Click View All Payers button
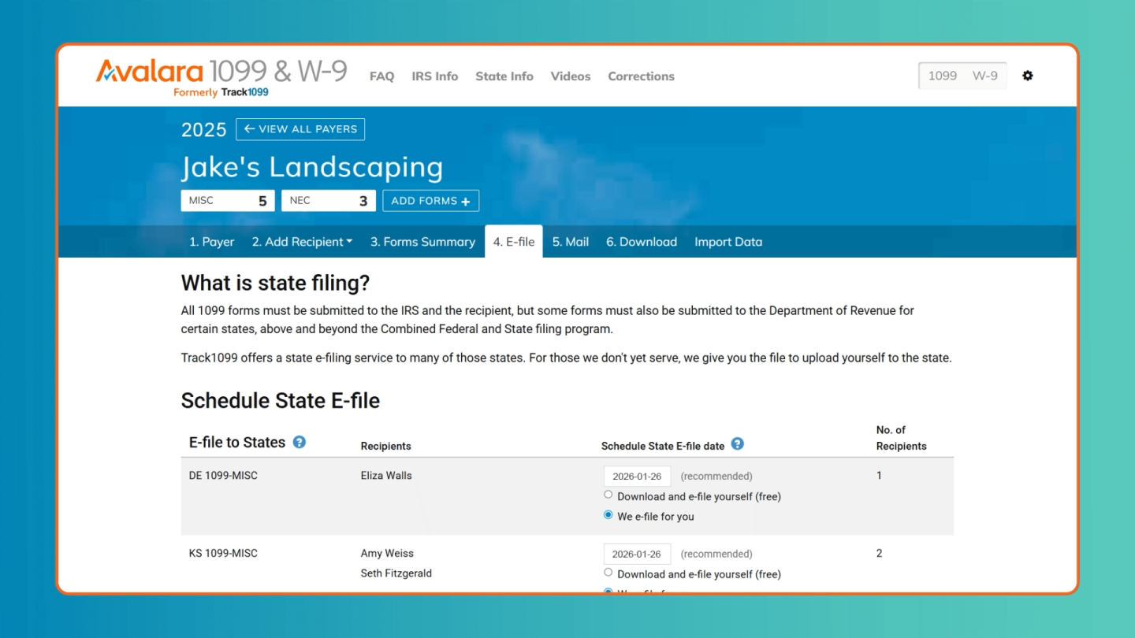1135x638 pixels. pyautogui.click(x=300, y=129)
